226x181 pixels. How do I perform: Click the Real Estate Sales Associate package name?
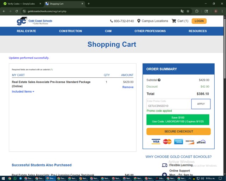coord(51,84)
